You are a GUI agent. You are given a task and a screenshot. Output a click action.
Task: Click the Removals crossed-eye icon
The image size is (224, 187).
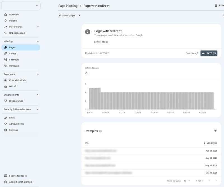tap(6, 66)
